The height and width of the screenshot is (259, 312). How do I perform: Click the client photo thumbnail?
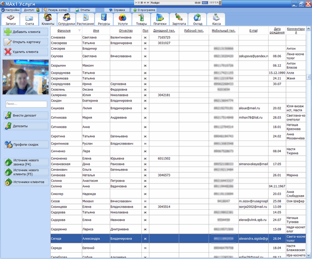[x=25, y=77]
